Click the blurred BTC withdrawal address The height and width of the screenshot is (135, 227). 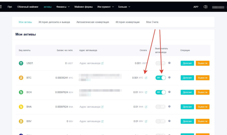[100, 77]
